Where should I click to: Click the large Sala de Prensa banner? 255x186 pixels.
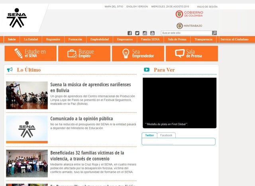tap(192, 53)
